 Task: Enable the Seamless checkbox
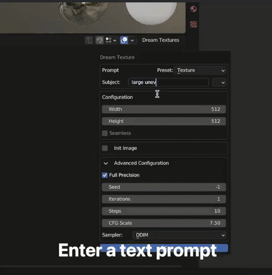point(105,133)
